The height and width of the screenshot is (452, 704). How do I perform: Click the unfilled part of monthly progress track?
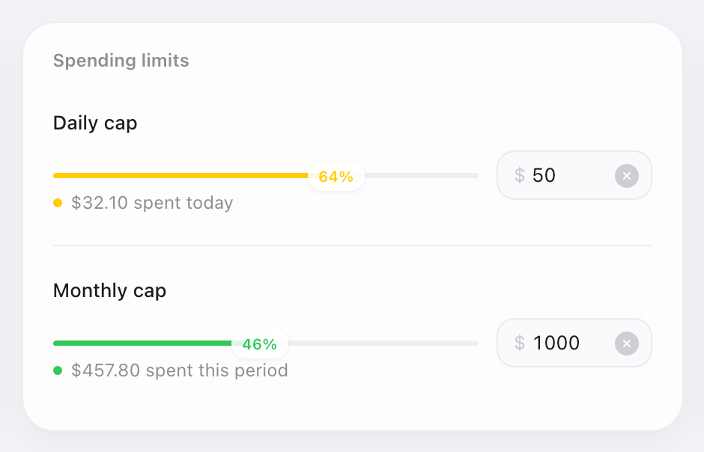tap(383, 343)
